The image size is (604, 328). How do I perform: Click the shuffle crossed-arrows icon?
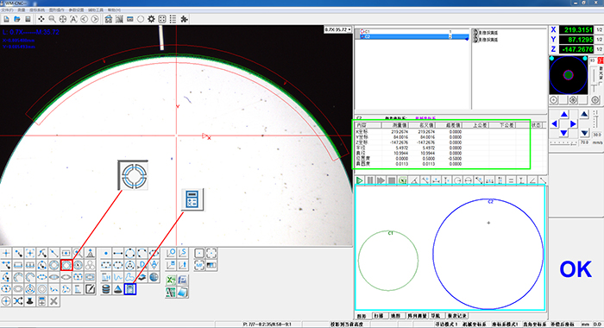point(18,301)
